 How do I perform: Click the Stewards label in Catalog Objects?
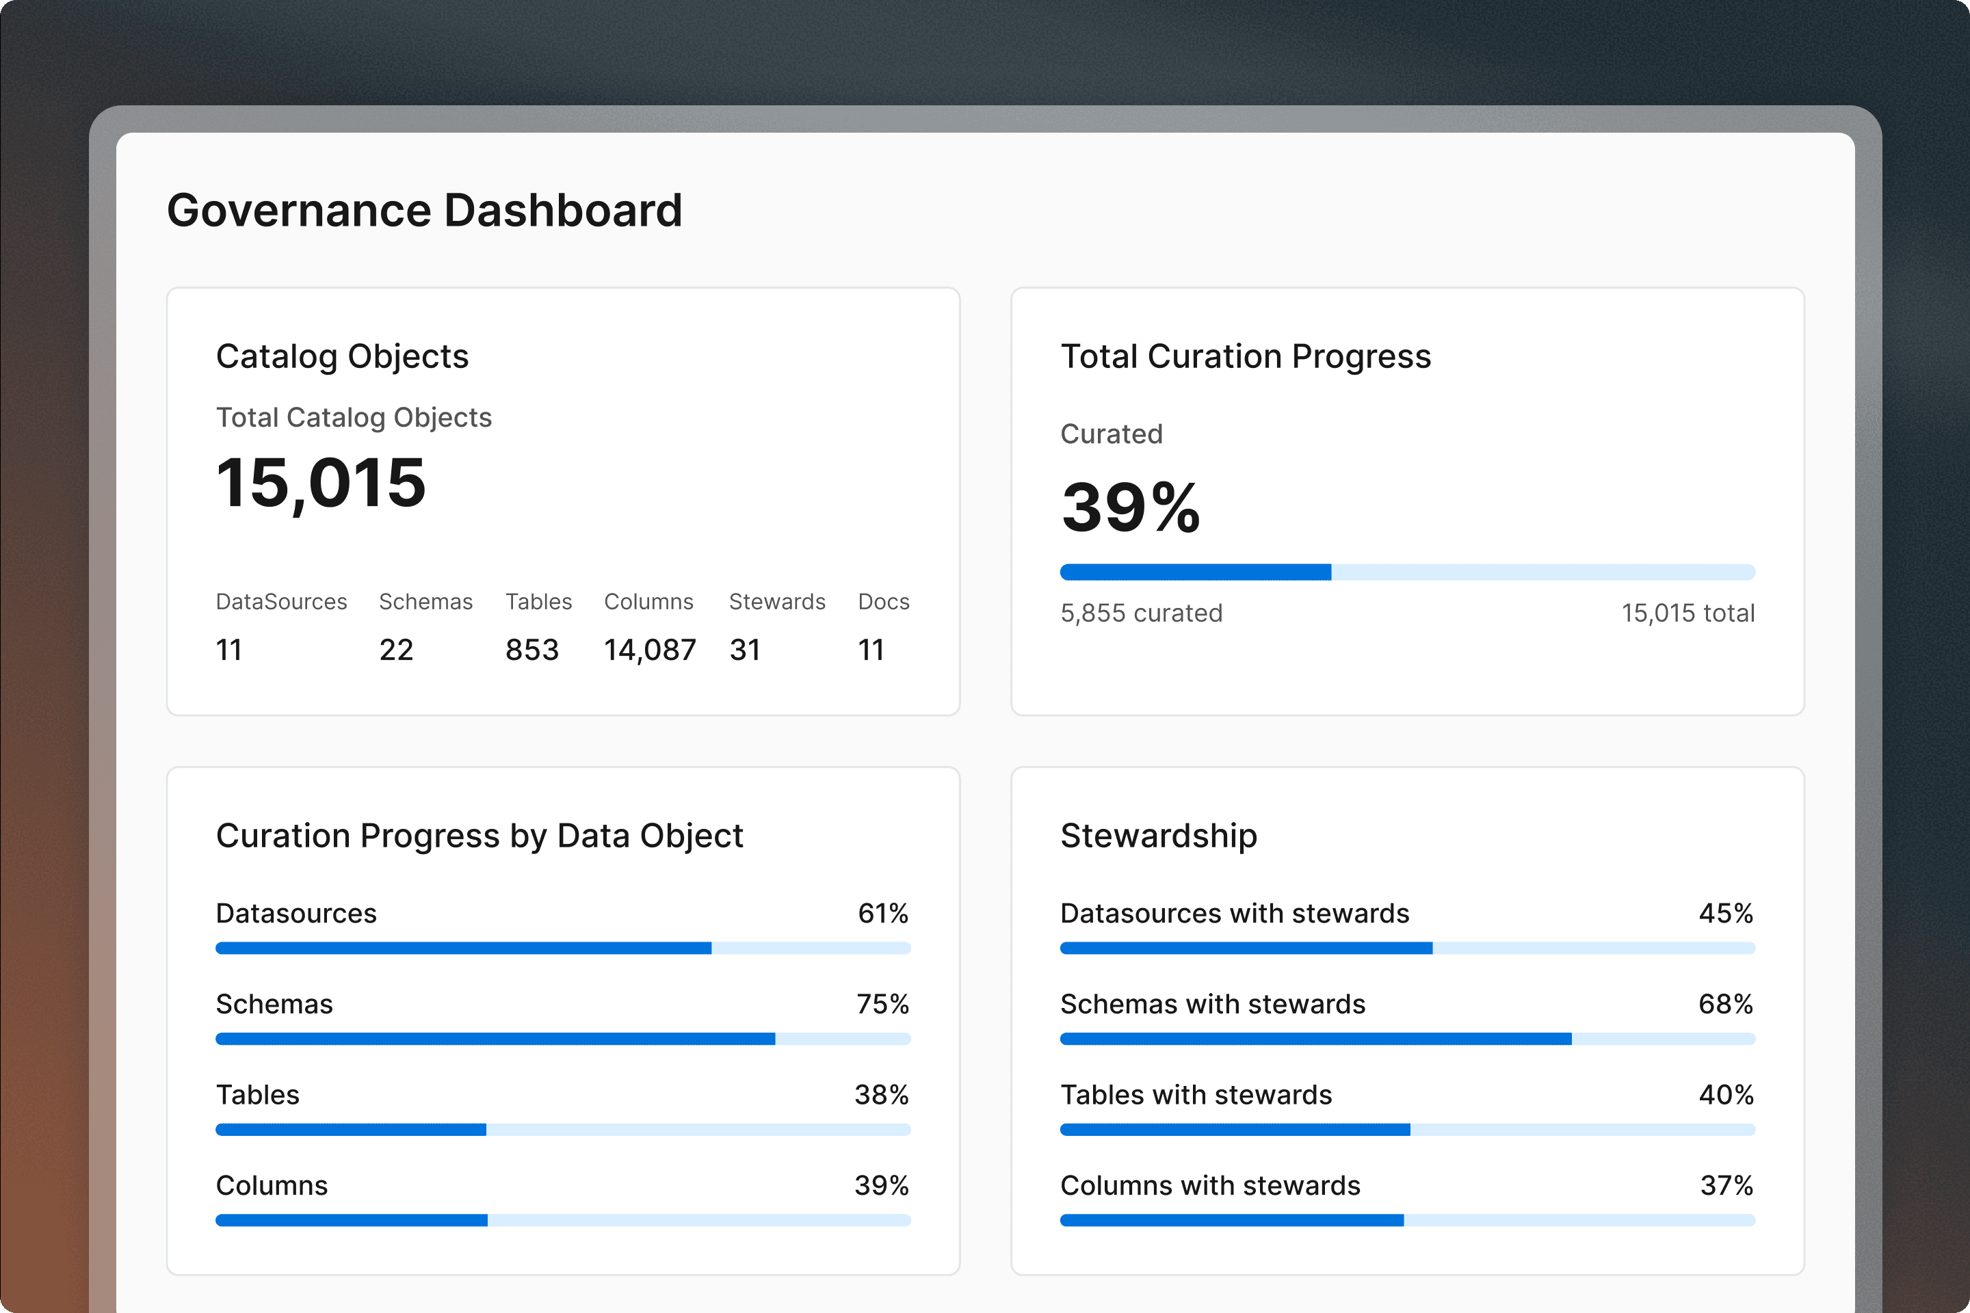click(777, 601)
